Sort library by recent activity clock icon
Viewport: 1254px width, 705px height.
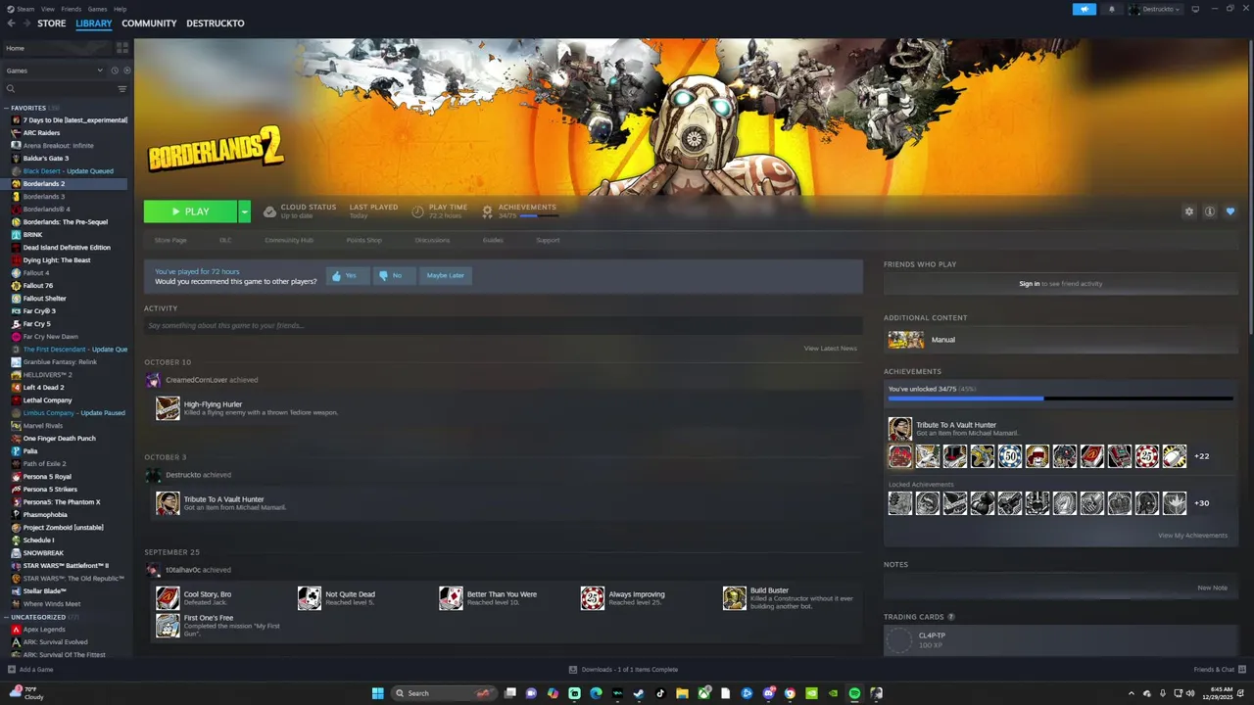(x=114, y=70)
